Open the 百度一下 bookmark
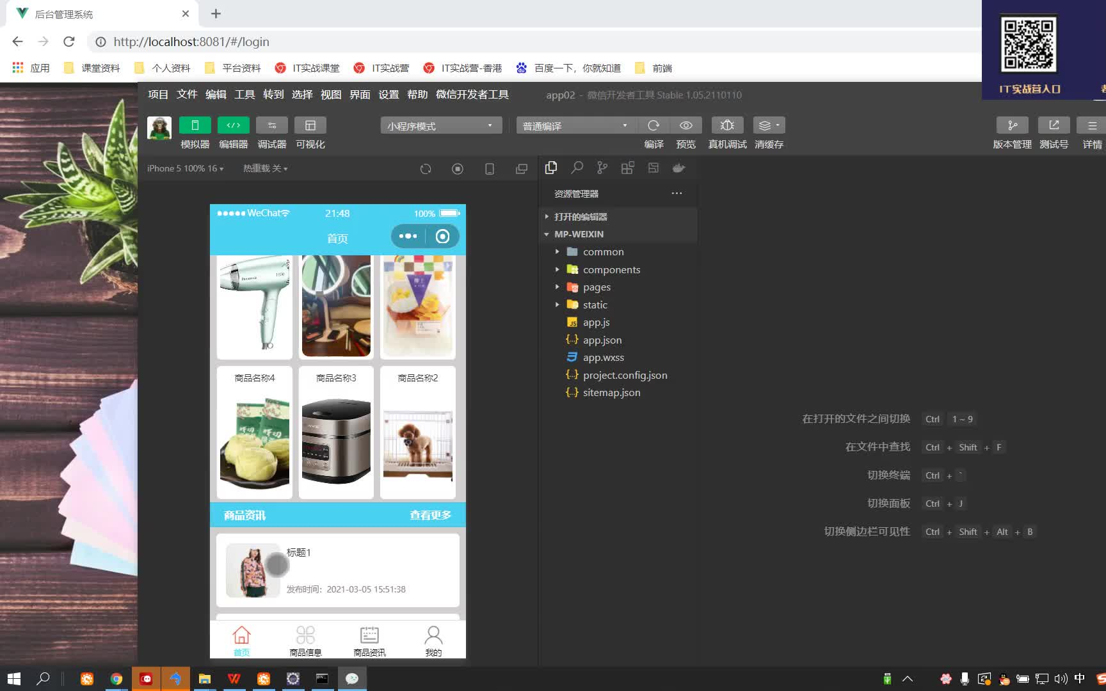This screenshot has width=1106, height=691. [x=568, y=68]
